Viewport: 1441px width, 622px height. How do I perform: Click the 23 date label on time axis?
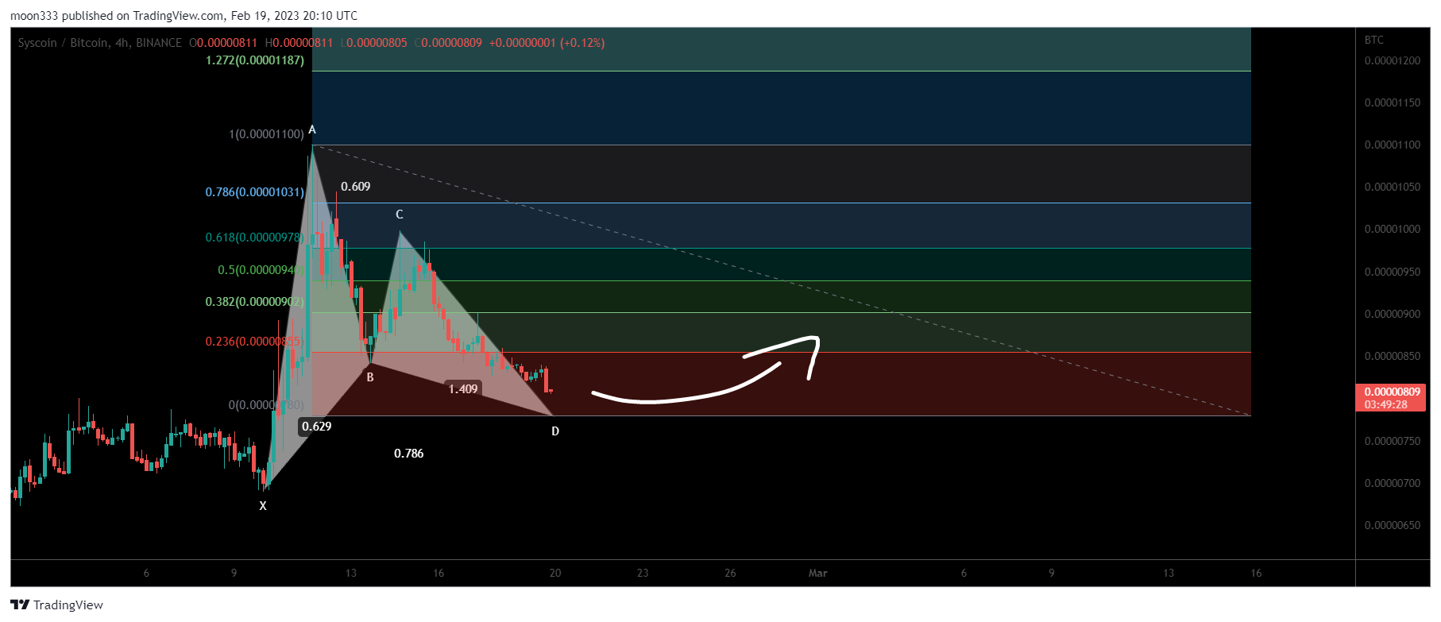click(643, 573)
